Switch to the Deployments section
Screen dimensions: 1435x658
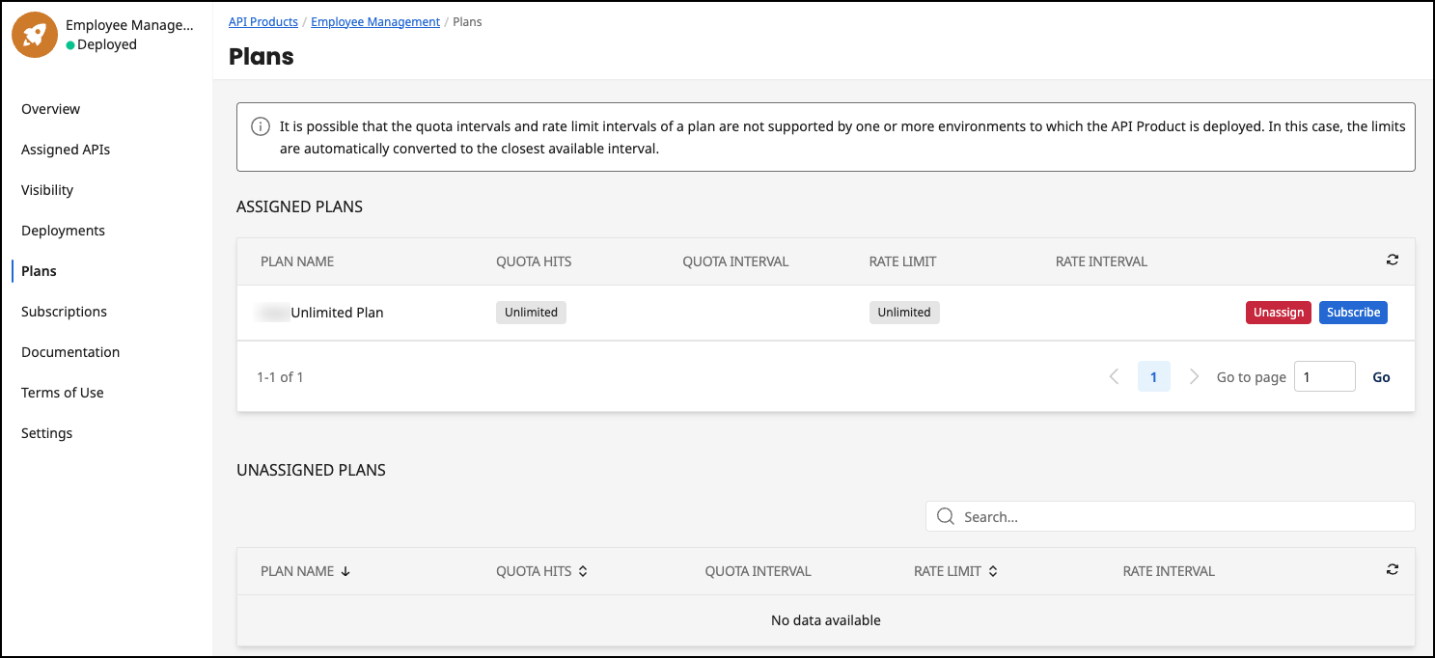point(63,230)
